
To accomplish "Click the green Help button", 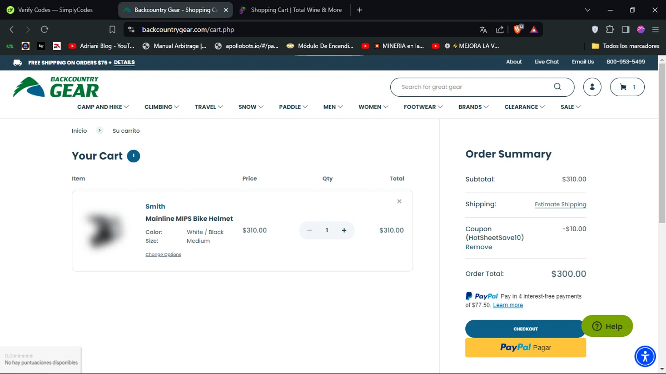I will coord(607,326).
